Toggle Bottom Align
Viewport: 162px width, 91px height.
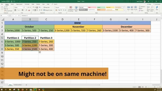pyautogui.click(x=37, y=7)
